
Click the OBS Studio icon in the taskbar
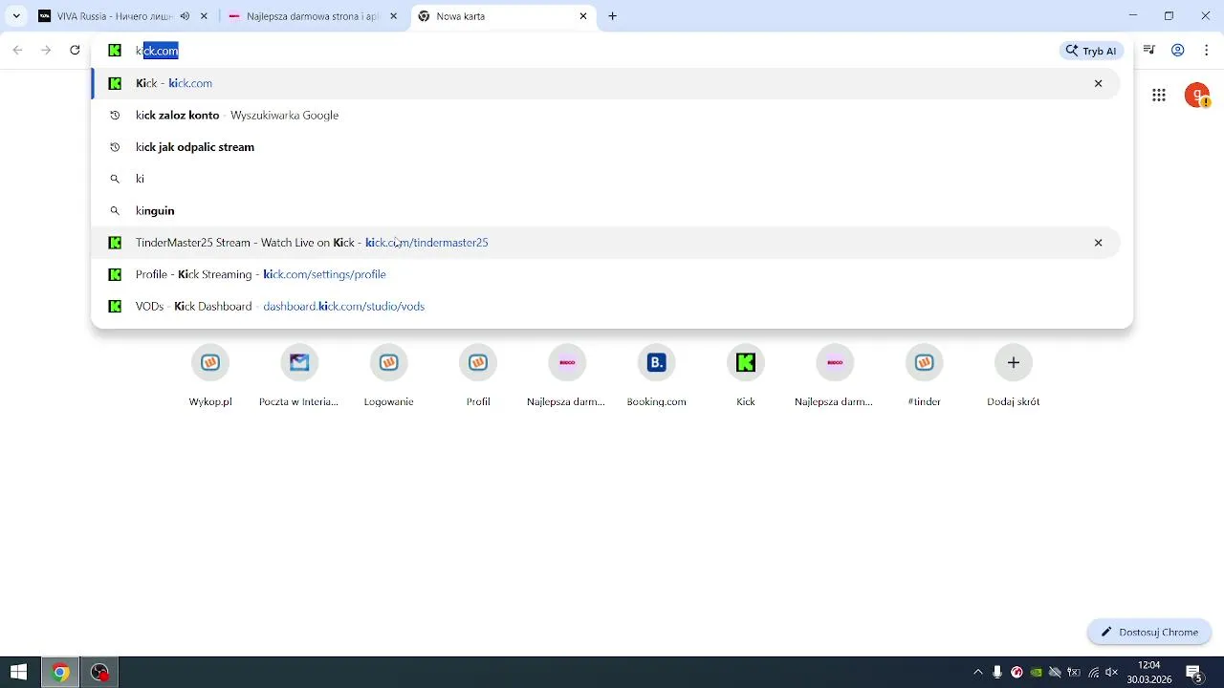point(99,673)
